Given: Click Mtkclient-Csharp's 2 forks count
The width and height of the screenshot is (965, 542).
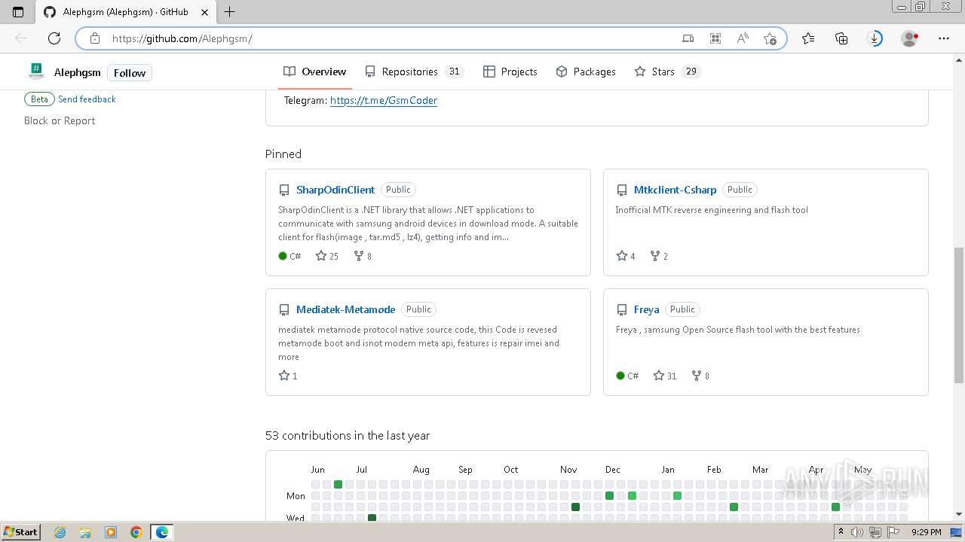Looking at the screenshot, I should pyautogui.click(x=659, y=256).
